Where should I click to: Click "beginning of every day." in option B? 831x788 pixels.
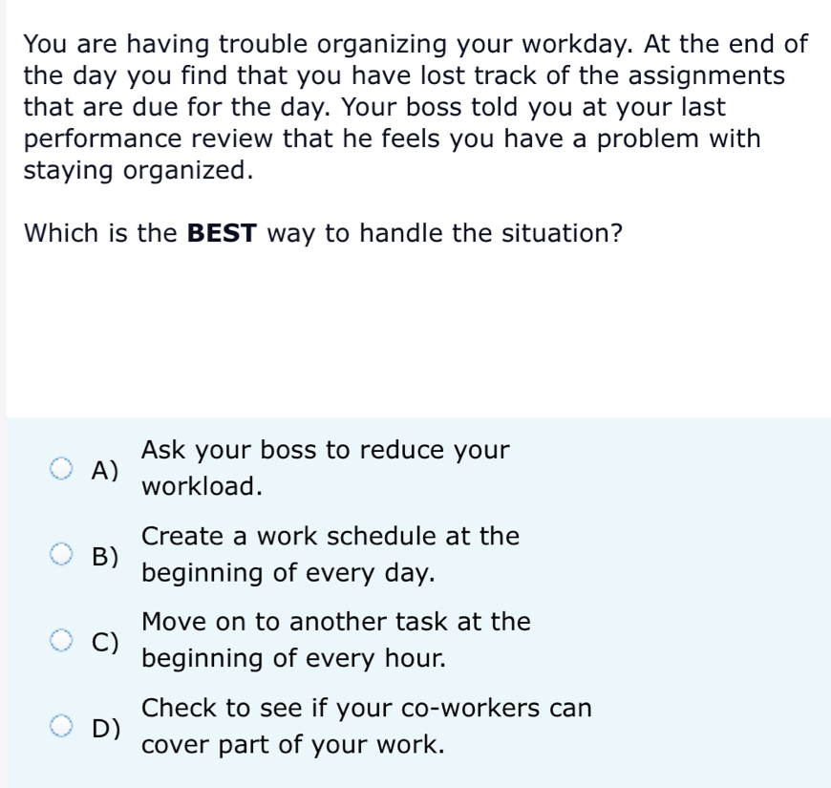click(x=288, y=573)
